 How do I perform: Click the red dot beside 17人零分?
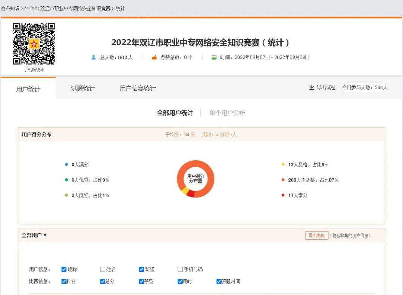(283, 195)
